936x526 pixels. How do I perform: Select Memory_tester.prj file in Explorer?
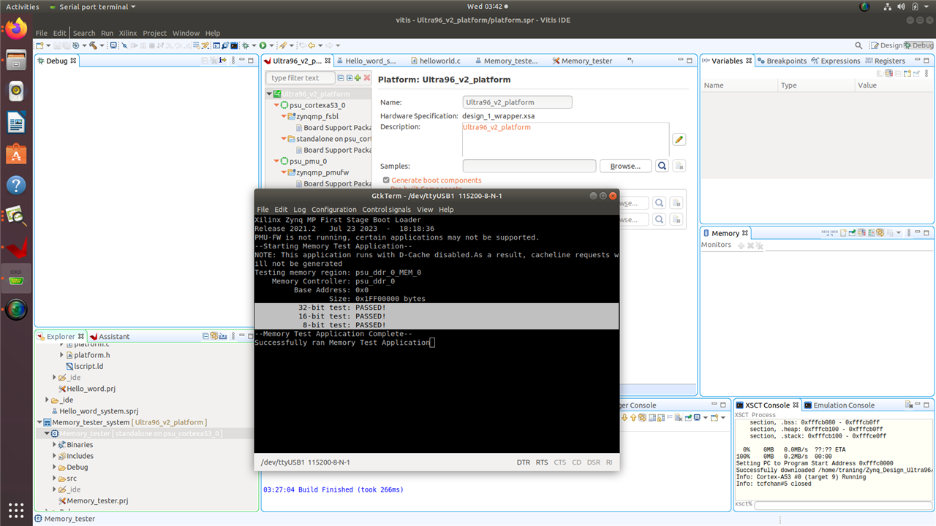tap(97, 500)
